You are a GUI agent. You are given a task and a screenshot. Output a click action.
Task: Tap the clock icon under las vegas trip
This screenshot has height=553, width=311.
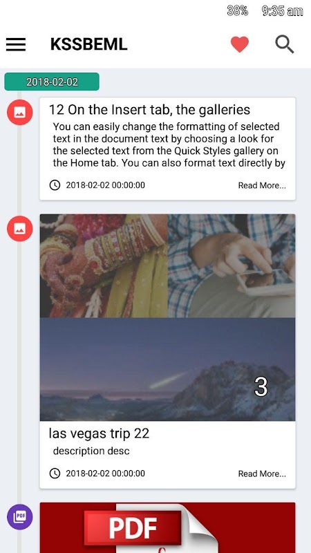(x=55, y=474)
